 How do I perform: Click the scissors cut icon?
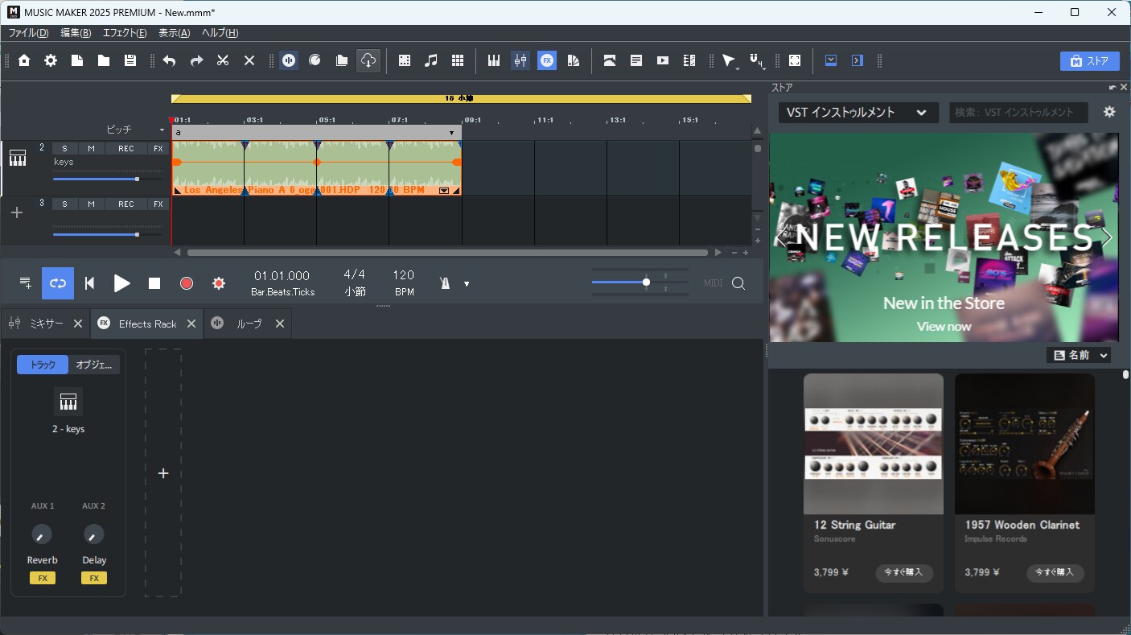223,60
